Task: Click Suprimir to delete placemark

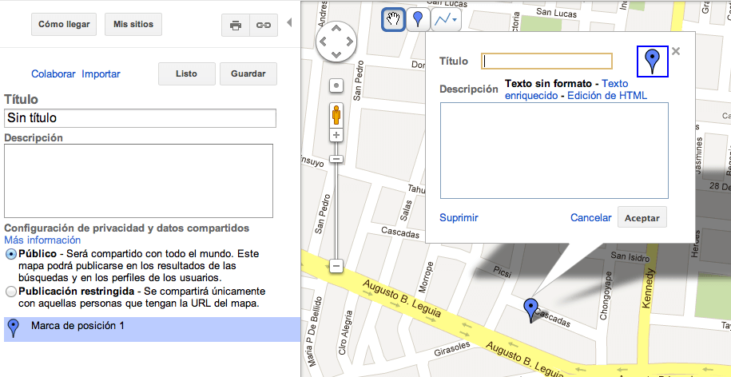Action: [459, 217]
